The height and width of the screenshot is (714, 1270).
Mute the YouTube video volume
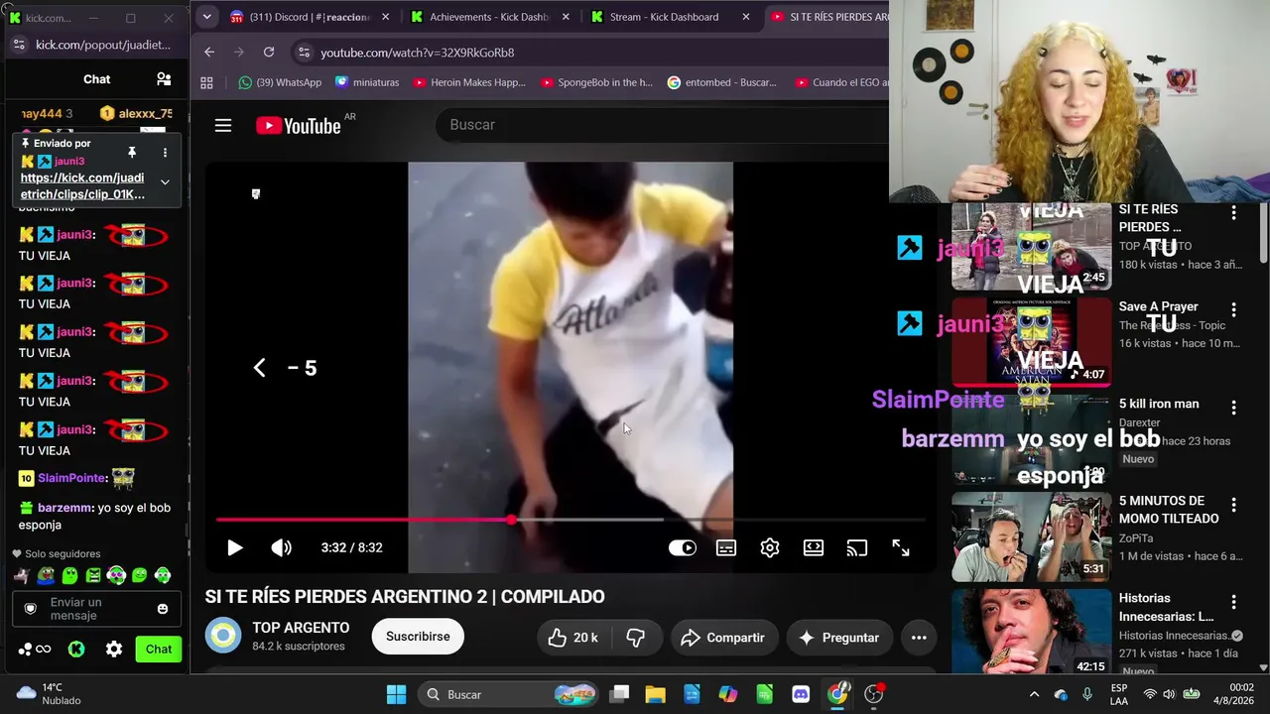[282, 547]
